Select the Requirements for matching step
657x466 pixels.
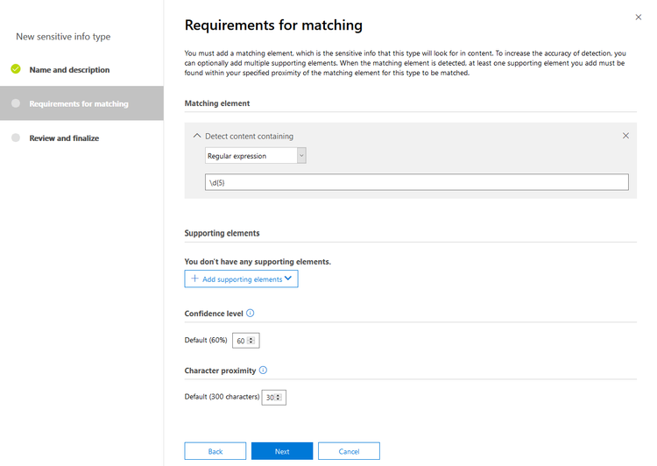(x=79, y=103)
